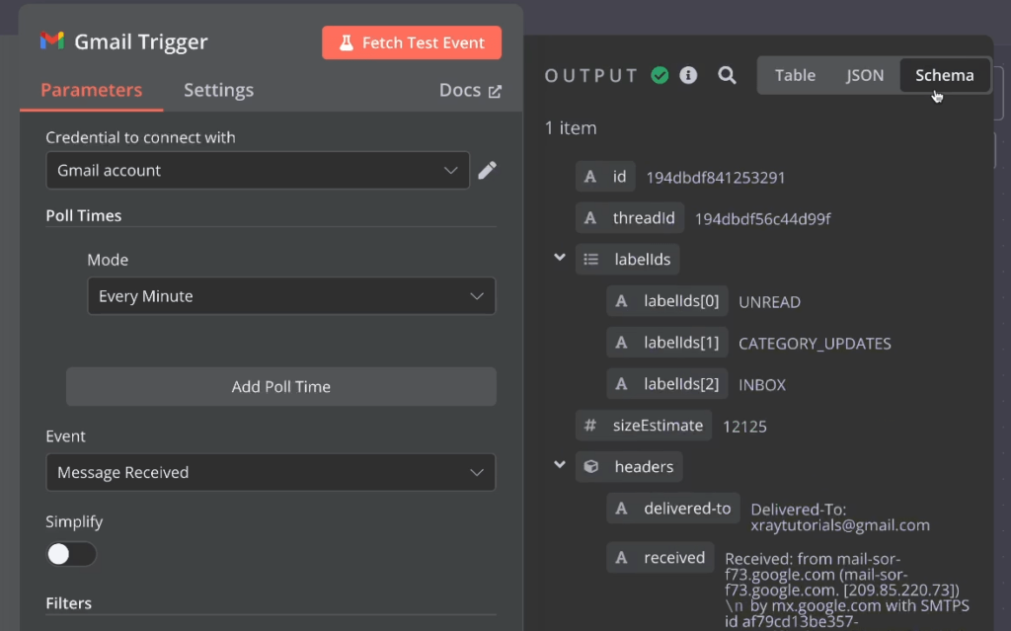Screen dimensions: 1011x631
Task: Open the Event dropdown showing Message Received
Action: [270, 472]
